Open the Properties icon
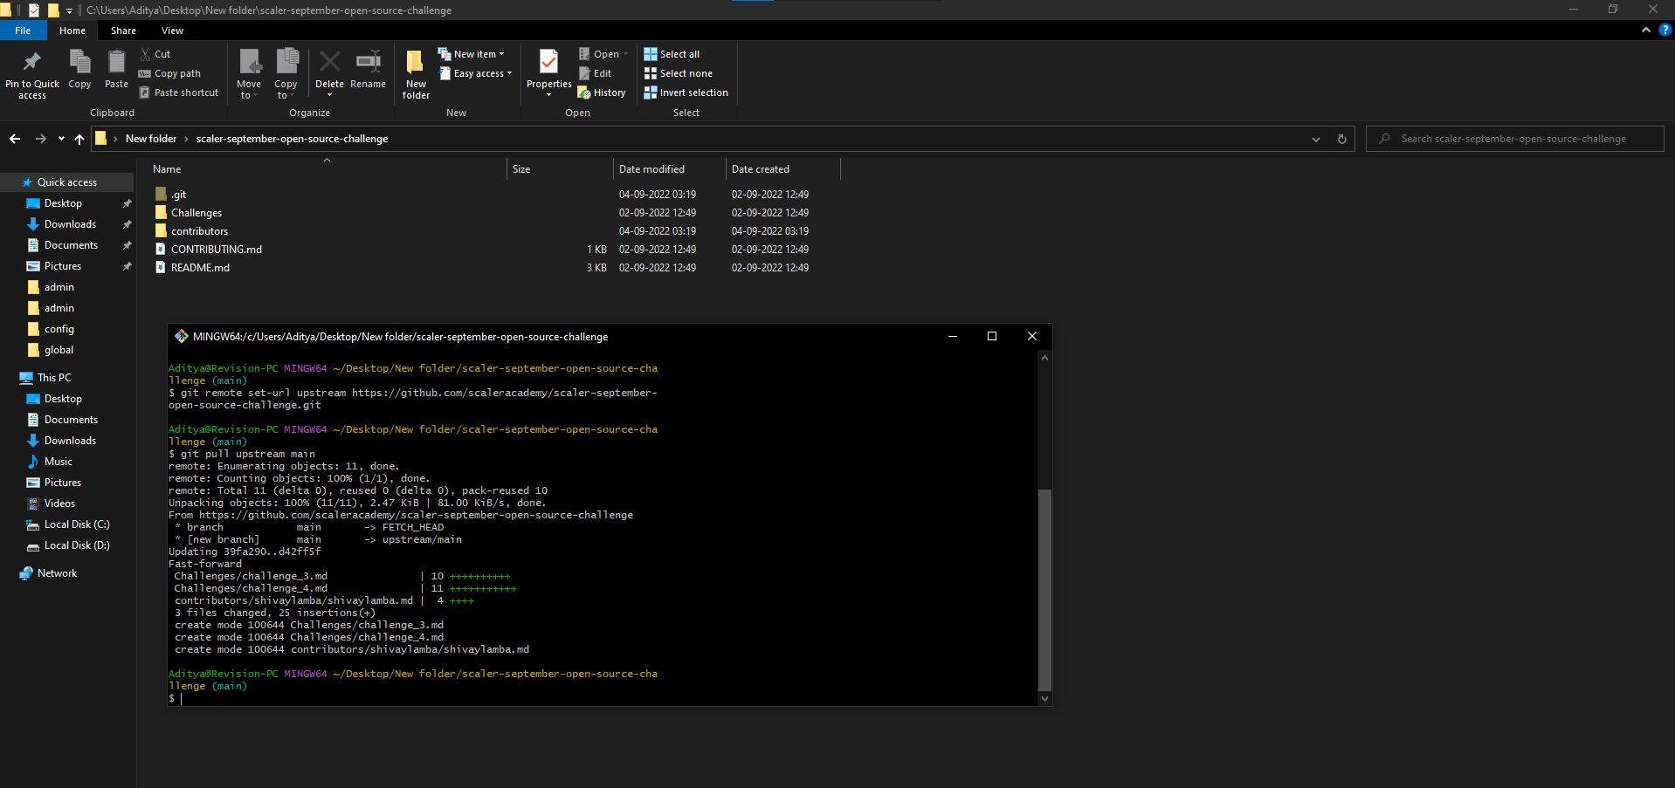 click(x=548, y=61)
